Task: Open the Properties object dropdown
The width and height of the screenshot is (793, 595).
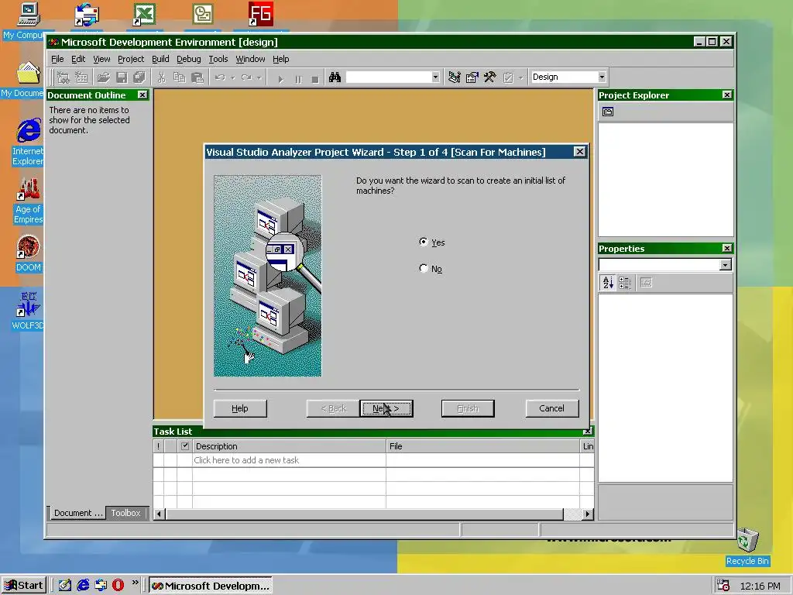Action: (725, 265)
